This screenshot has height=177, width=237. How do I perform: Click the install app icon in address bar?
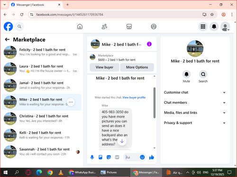click(x=205, y=15)
